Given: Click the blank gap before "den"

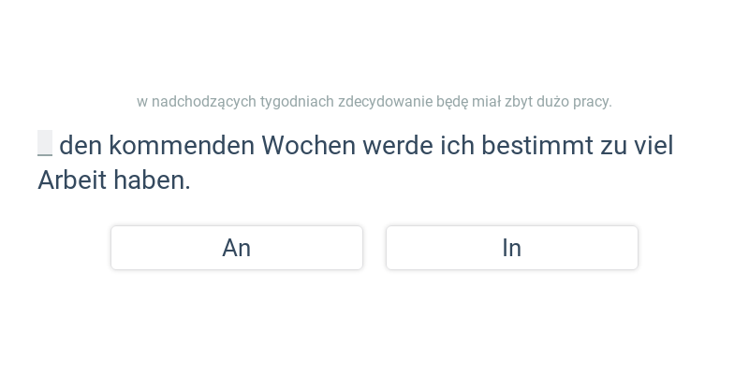Looking at the screenshot, I should point(45,143).
